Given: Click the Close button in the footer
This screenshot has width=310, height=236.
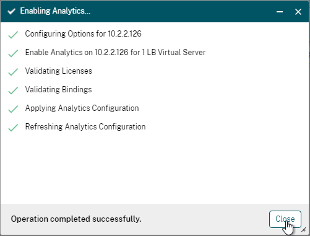Looking at the screenshot, I should pos(285,219).
